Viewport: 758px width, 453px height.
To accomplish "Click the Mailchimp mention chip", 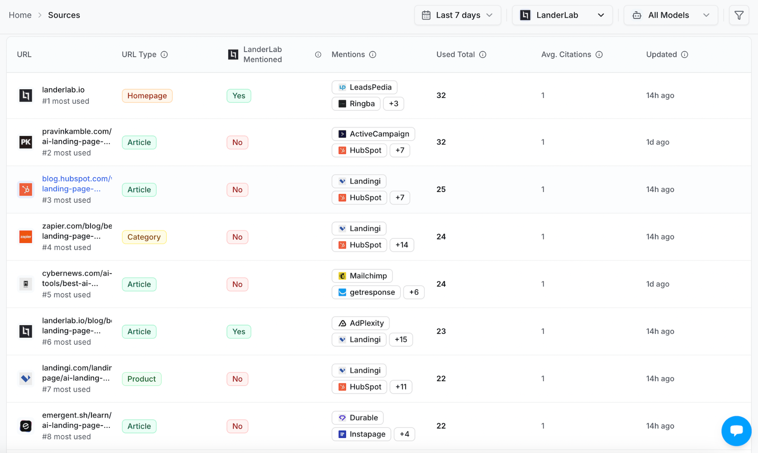I will point(362,276).
